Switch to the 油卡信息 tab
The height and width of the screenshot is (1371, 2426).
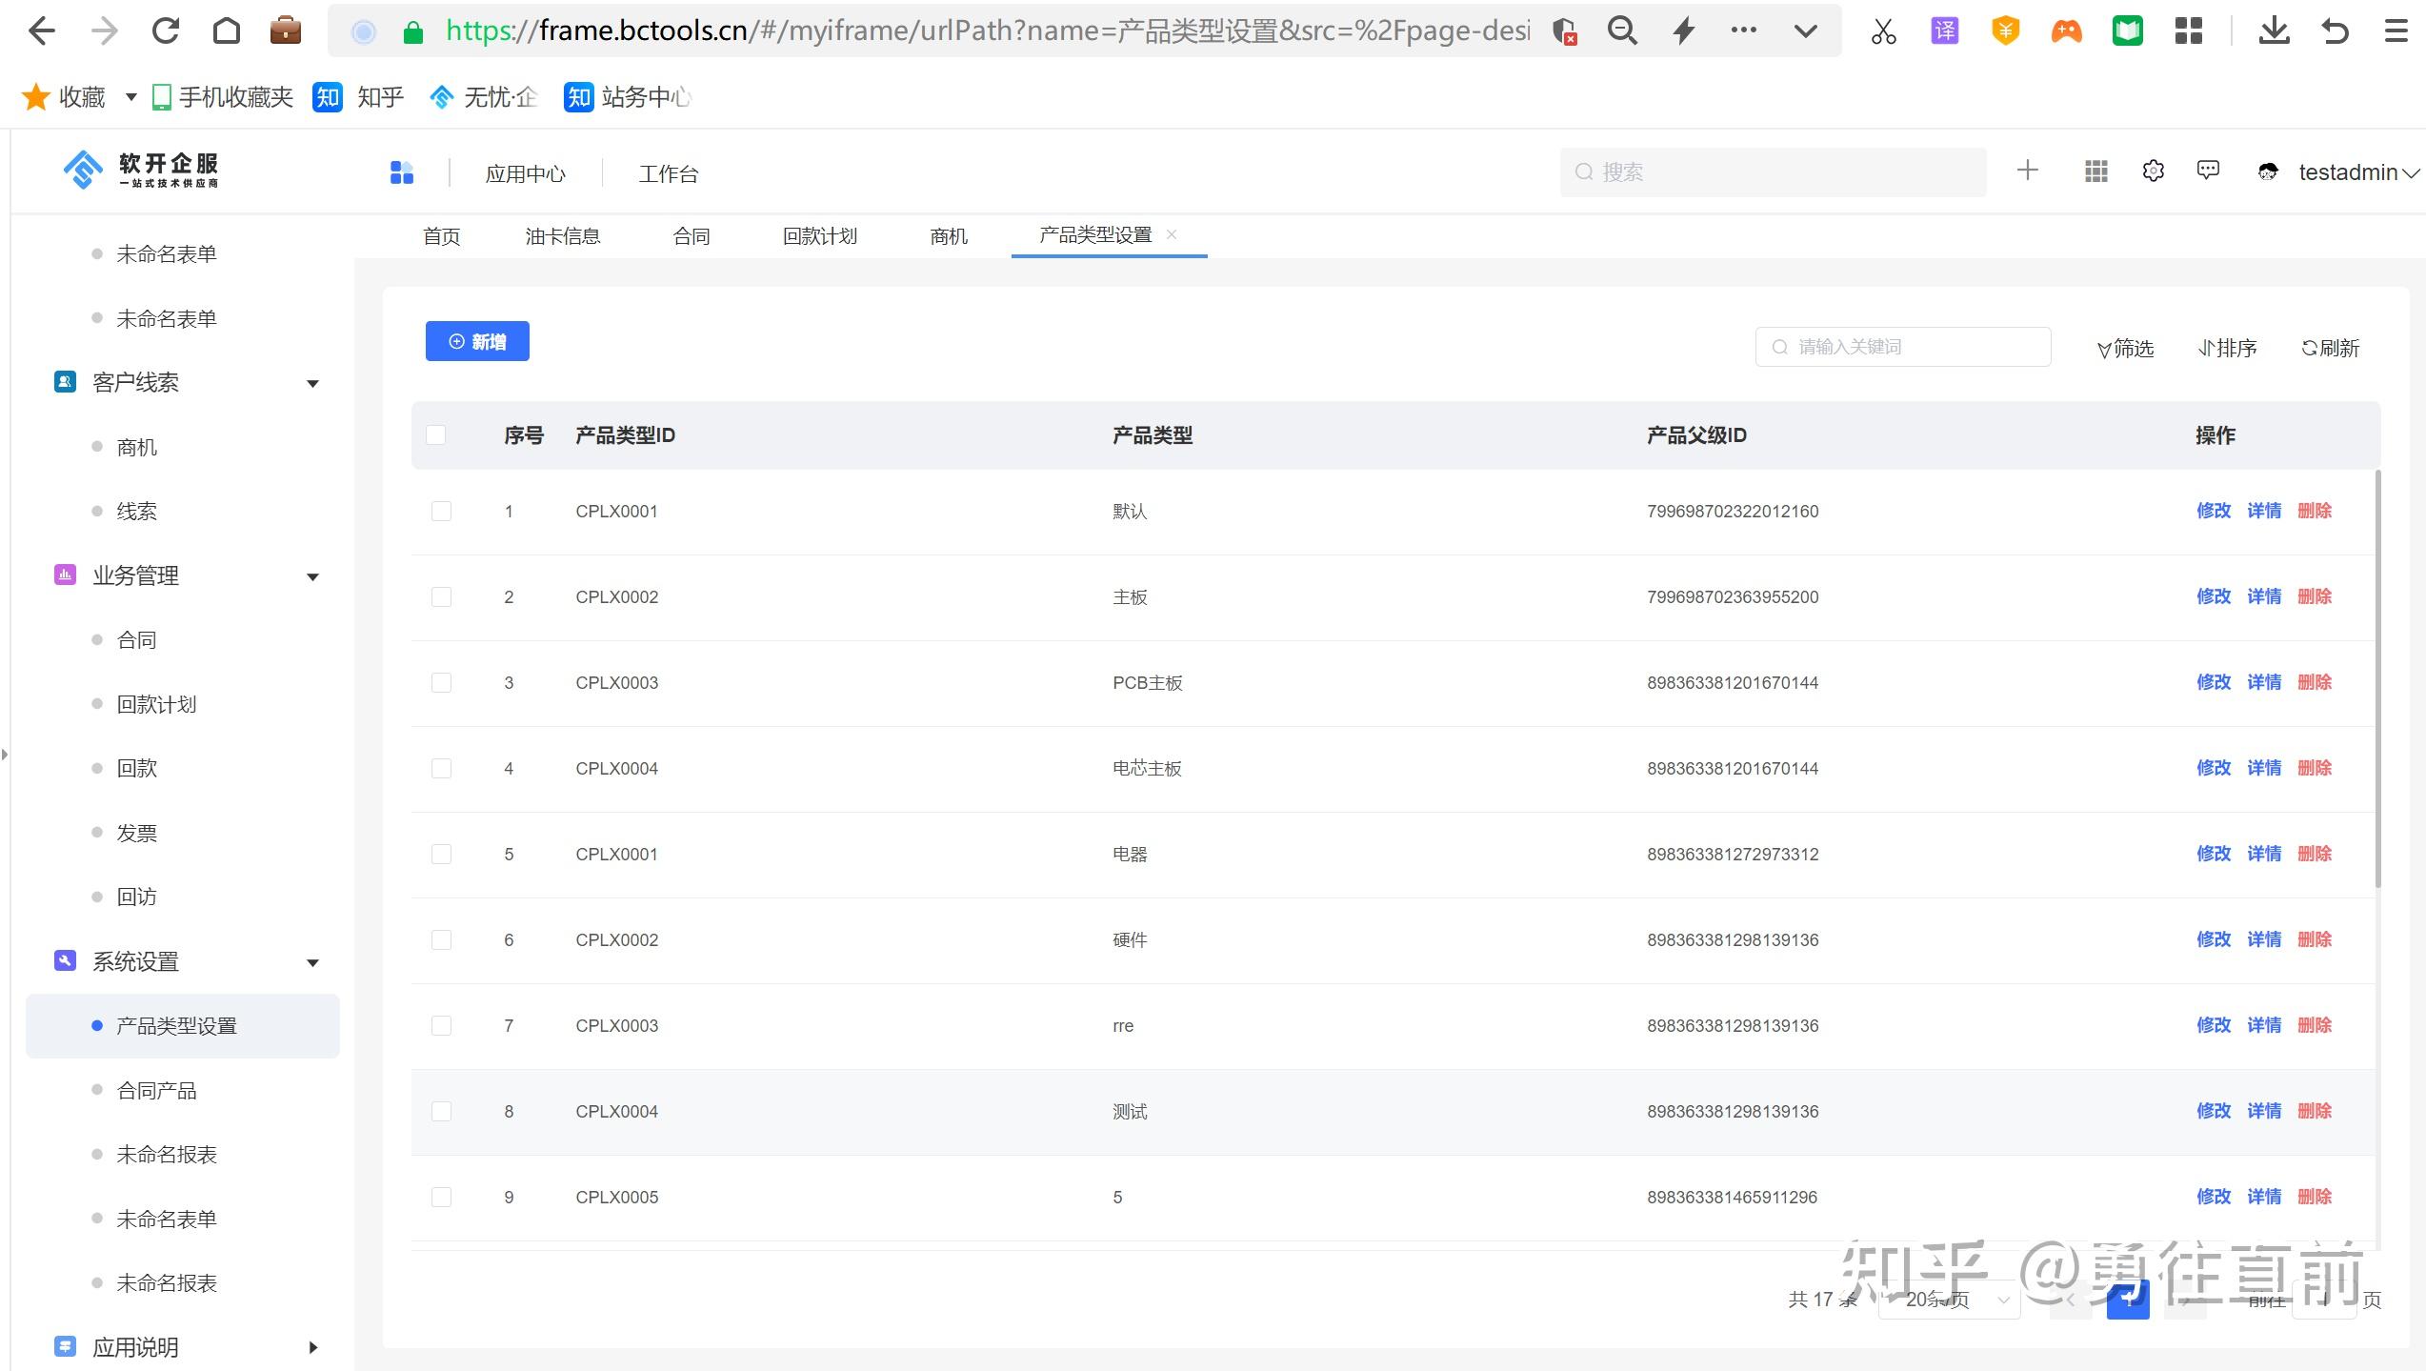pos(562,236)
